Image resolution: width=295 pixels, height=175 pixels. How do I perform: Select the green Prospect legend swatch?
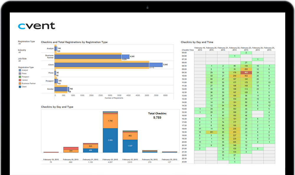pos(20,77)
